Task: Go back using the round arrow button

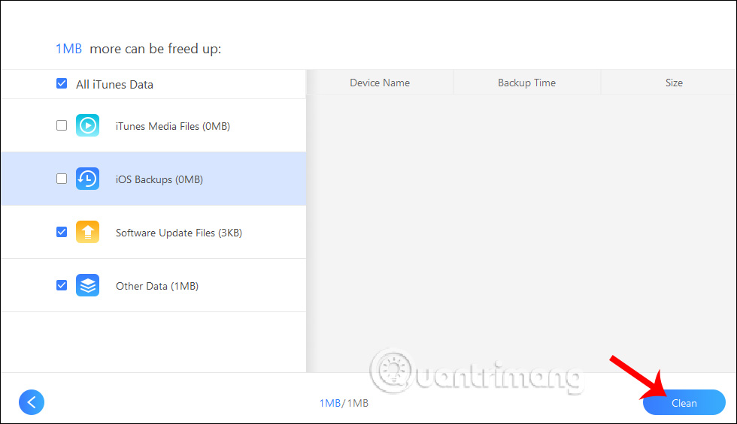Action: (32, 402)
